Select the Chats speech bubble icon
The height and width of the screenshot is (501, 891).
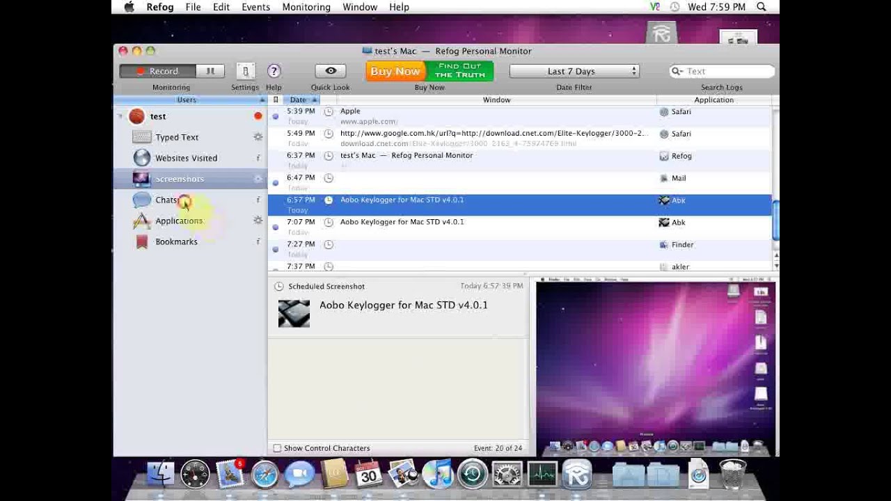pyautogui.click(x=142, y=200)
